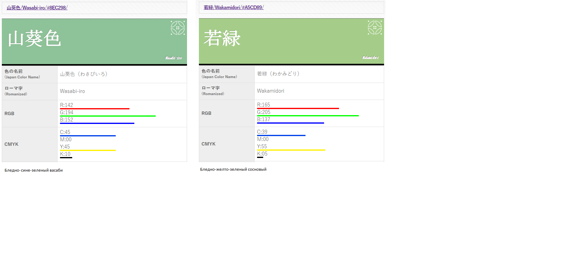The width and height of the screenshot is (583, 267).
Task: Select the Wasabi-iro romanized text
Action: pyautogui.click(x=72, y=91)
